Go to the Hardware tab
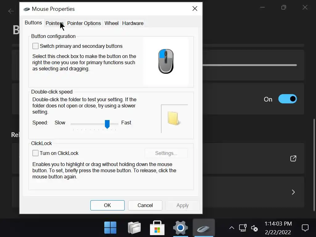This screenshot has height=237, width=316. coord(133,23)
